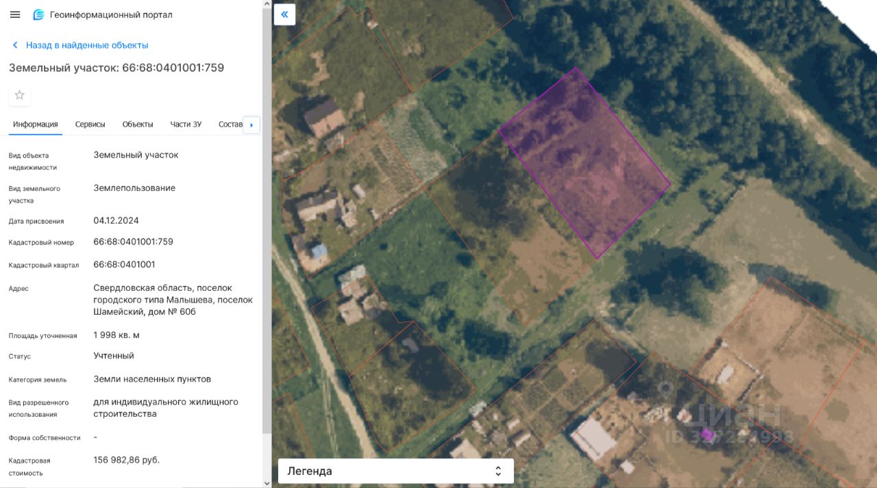Click the portal title Геоинформационный портал

[x=111, y=14]
